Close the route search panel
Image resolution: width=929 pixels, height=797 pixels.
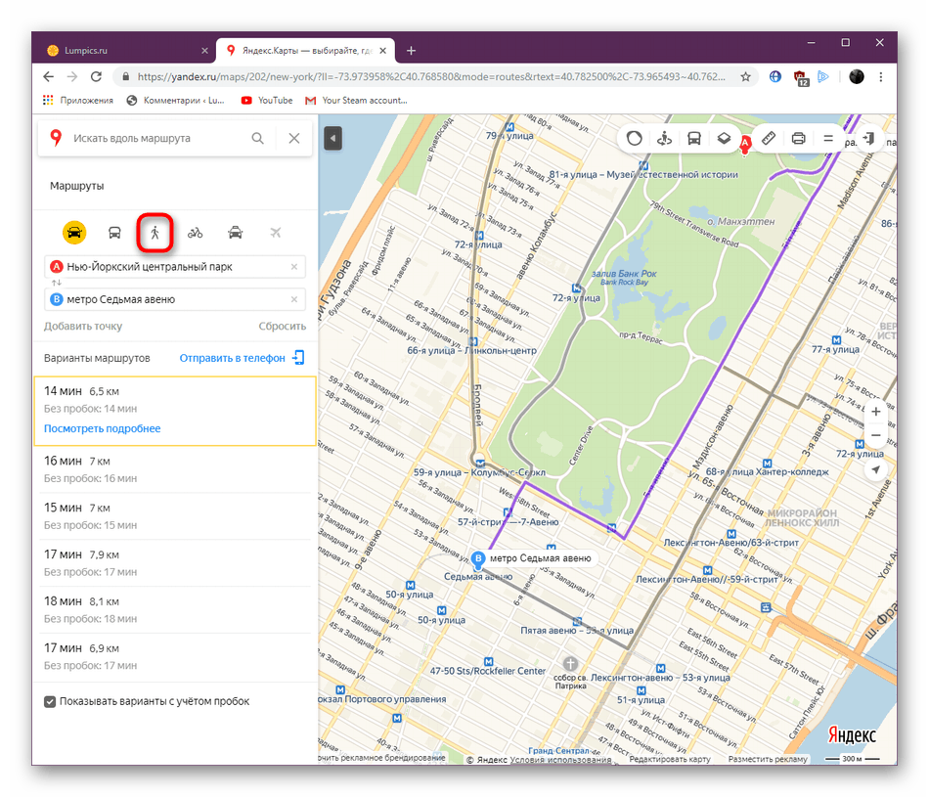pyautogui.click(x=294, y=138)
